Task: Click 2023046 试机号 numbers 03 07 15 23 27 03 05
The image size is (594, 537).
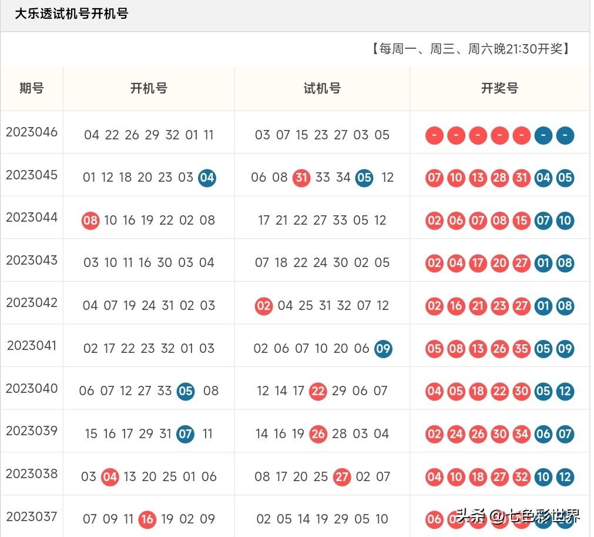Action: coord(322,135)
